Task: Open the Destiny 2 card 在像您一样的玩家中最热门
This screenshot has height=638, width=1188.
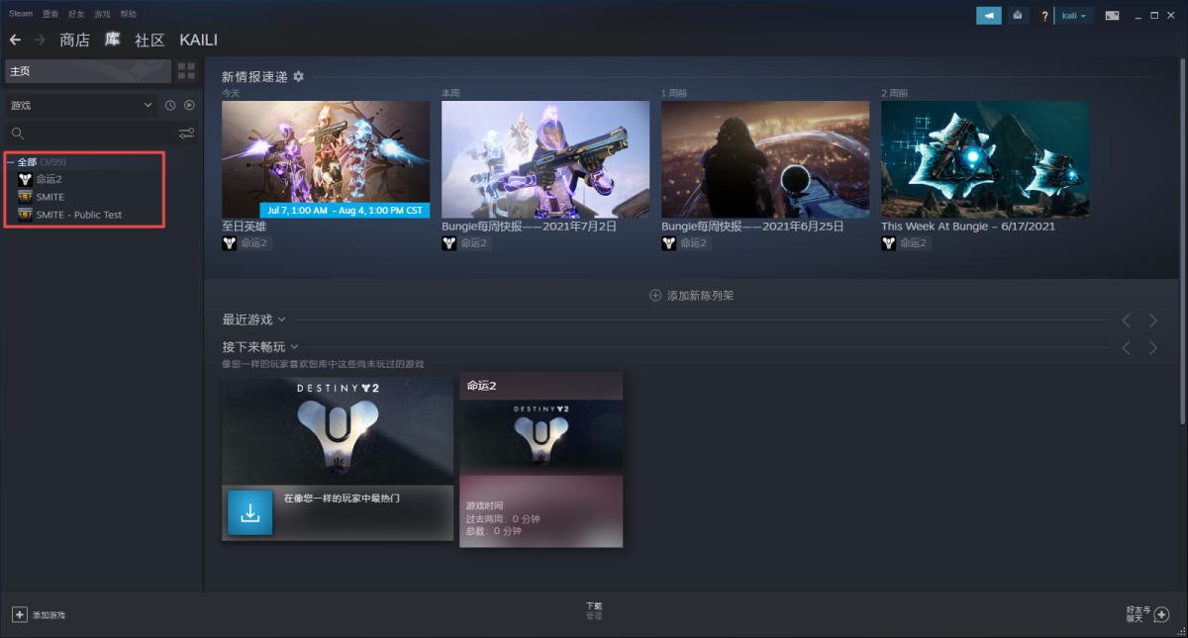Action: tap(338, 458)
